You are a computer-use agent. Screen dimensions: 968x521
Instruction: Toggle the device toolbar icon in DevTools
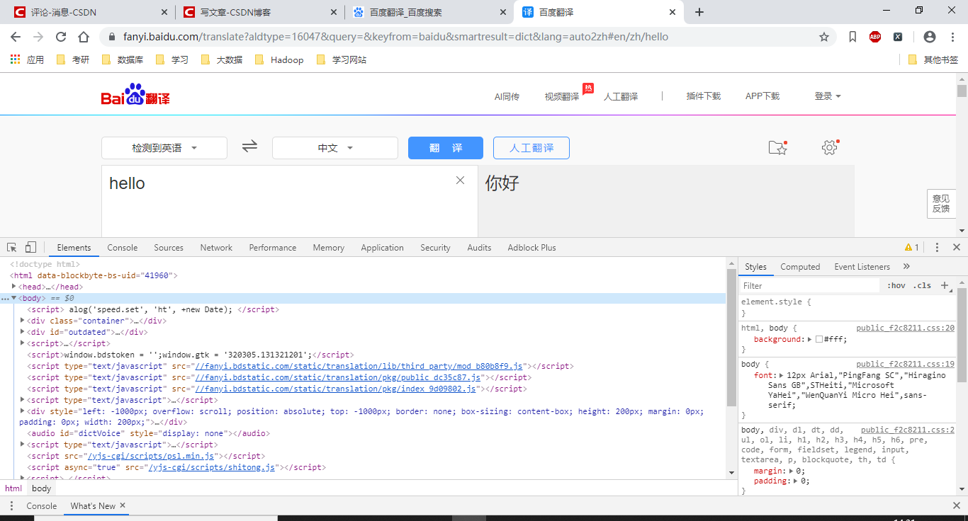(x=30, y=247)
